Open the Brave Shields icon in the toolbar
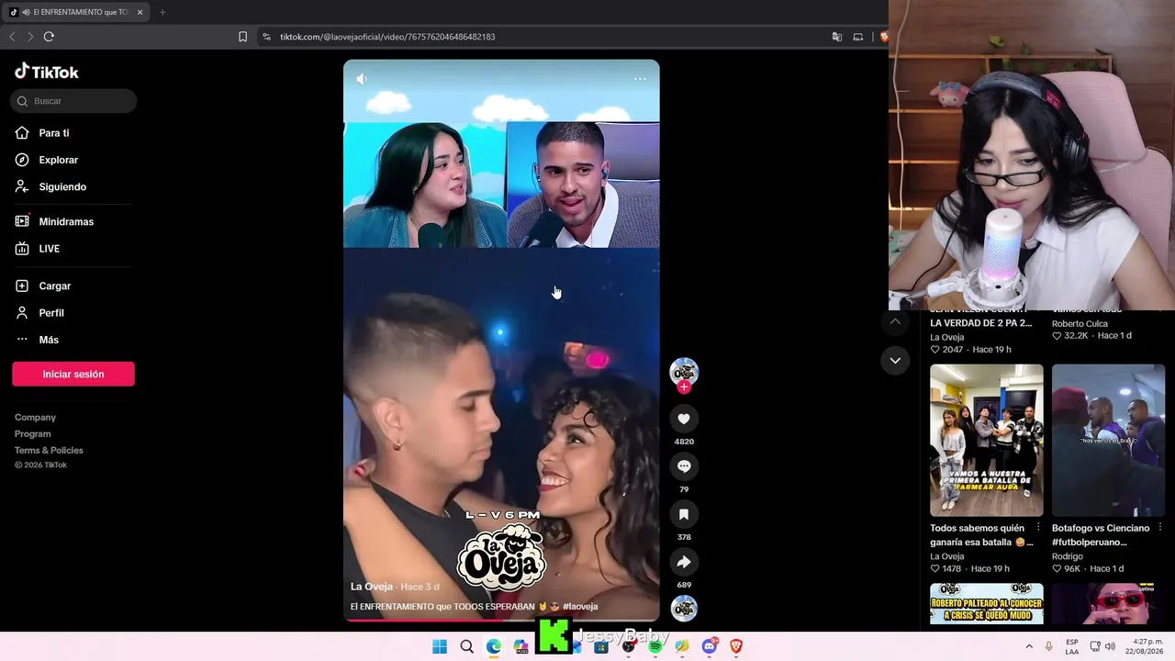The width and height of the screenshot is (1175, 661). (x=883, y=37)
